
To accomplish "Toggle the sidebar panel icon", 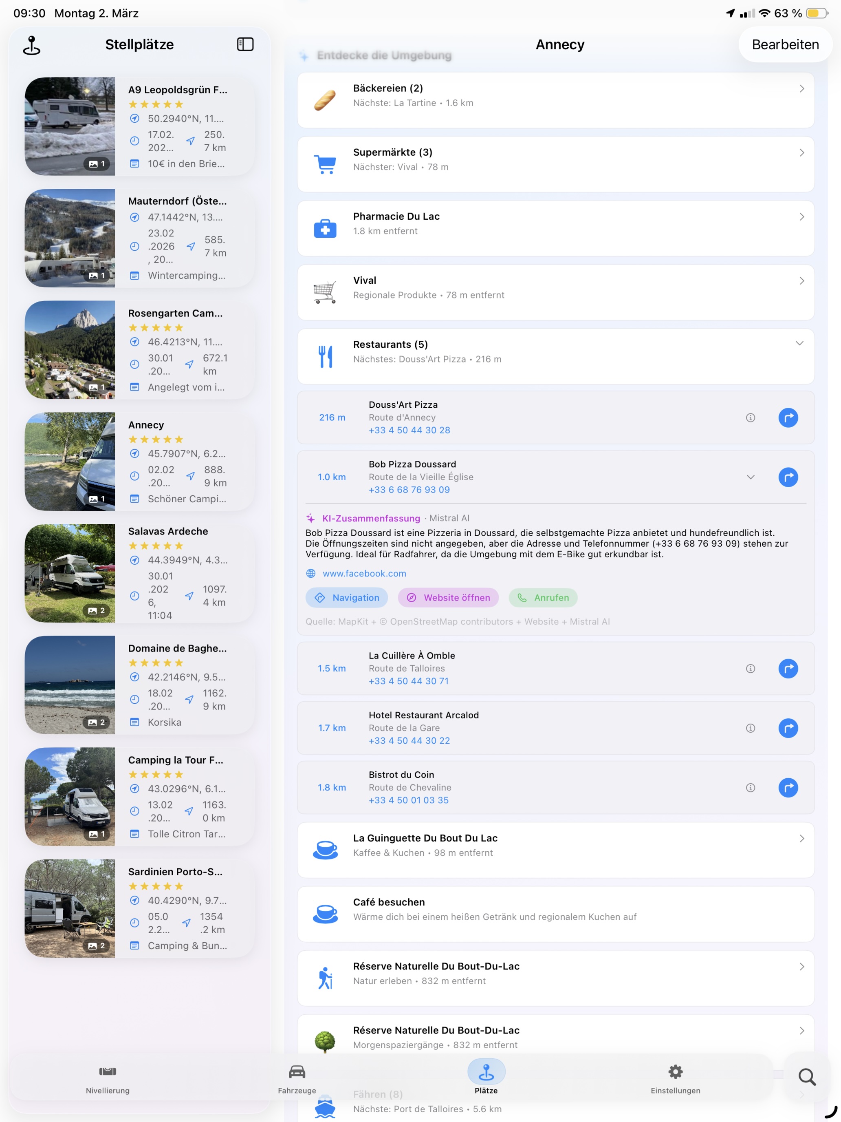I will (245, 44).
